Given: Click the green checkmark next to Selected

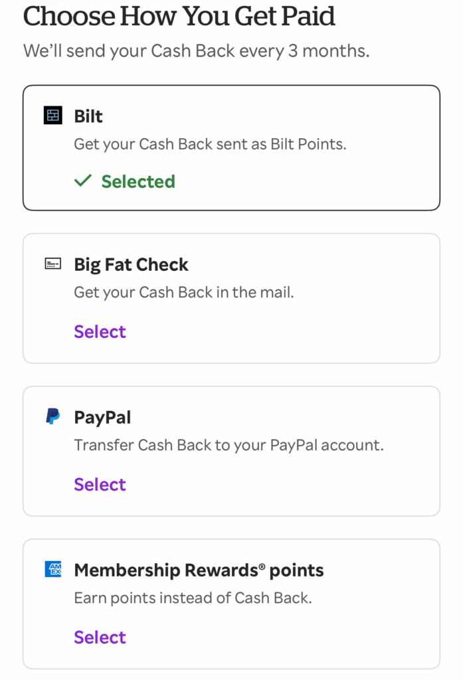Looking at the screenshot, I should point(82,180).
